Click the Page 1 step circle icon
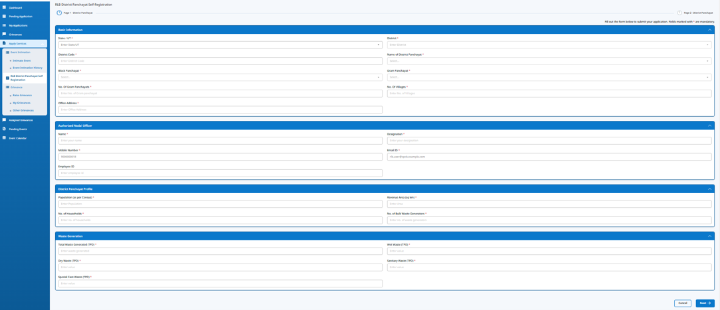720x310 pixels. tap(58, 13)
